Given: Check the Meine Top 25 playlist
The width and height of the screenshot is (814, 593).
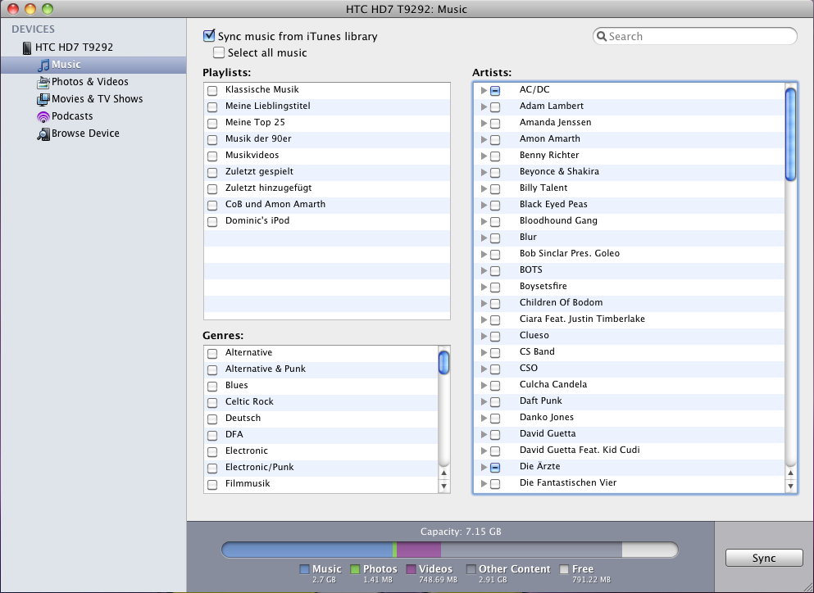Looking at the screenshot, I should (212, 124).
